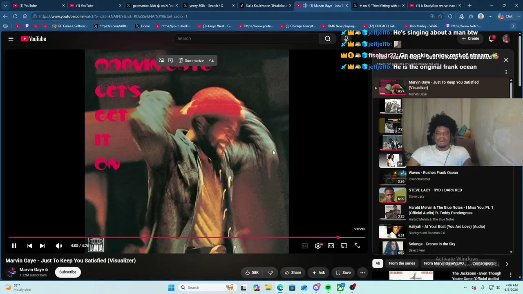Select Aaliyah - At Your Best video
This screenshot has width=523, height=294.
(x=447, y=227)
